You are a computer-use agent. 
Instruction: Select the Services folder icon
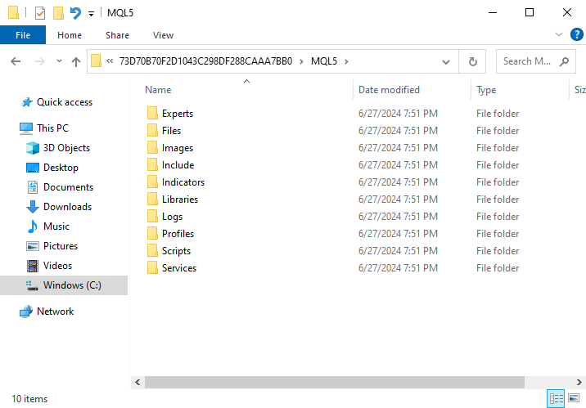click(x=152, y=267)
